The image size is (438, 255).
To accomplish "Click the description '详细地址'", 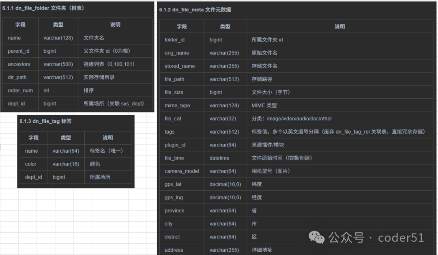I will point(262,250).
